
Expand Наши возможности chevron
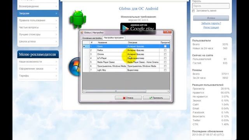(x=56, y=61)
